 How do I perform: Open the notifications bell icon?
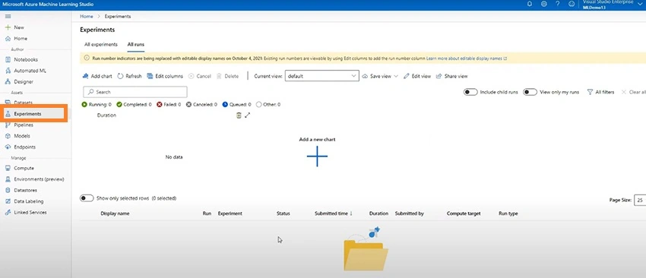(x=530, y=4)
